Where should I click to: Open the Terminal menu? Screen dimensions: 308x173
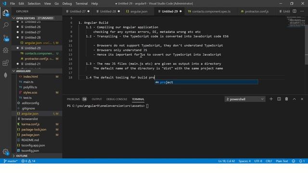(81, 3)
